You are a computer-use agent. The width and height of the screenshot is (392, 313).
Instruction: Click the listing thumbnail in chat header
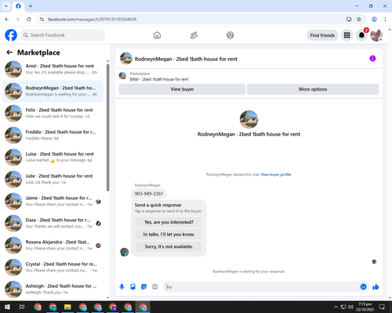[x=126, y=59]
